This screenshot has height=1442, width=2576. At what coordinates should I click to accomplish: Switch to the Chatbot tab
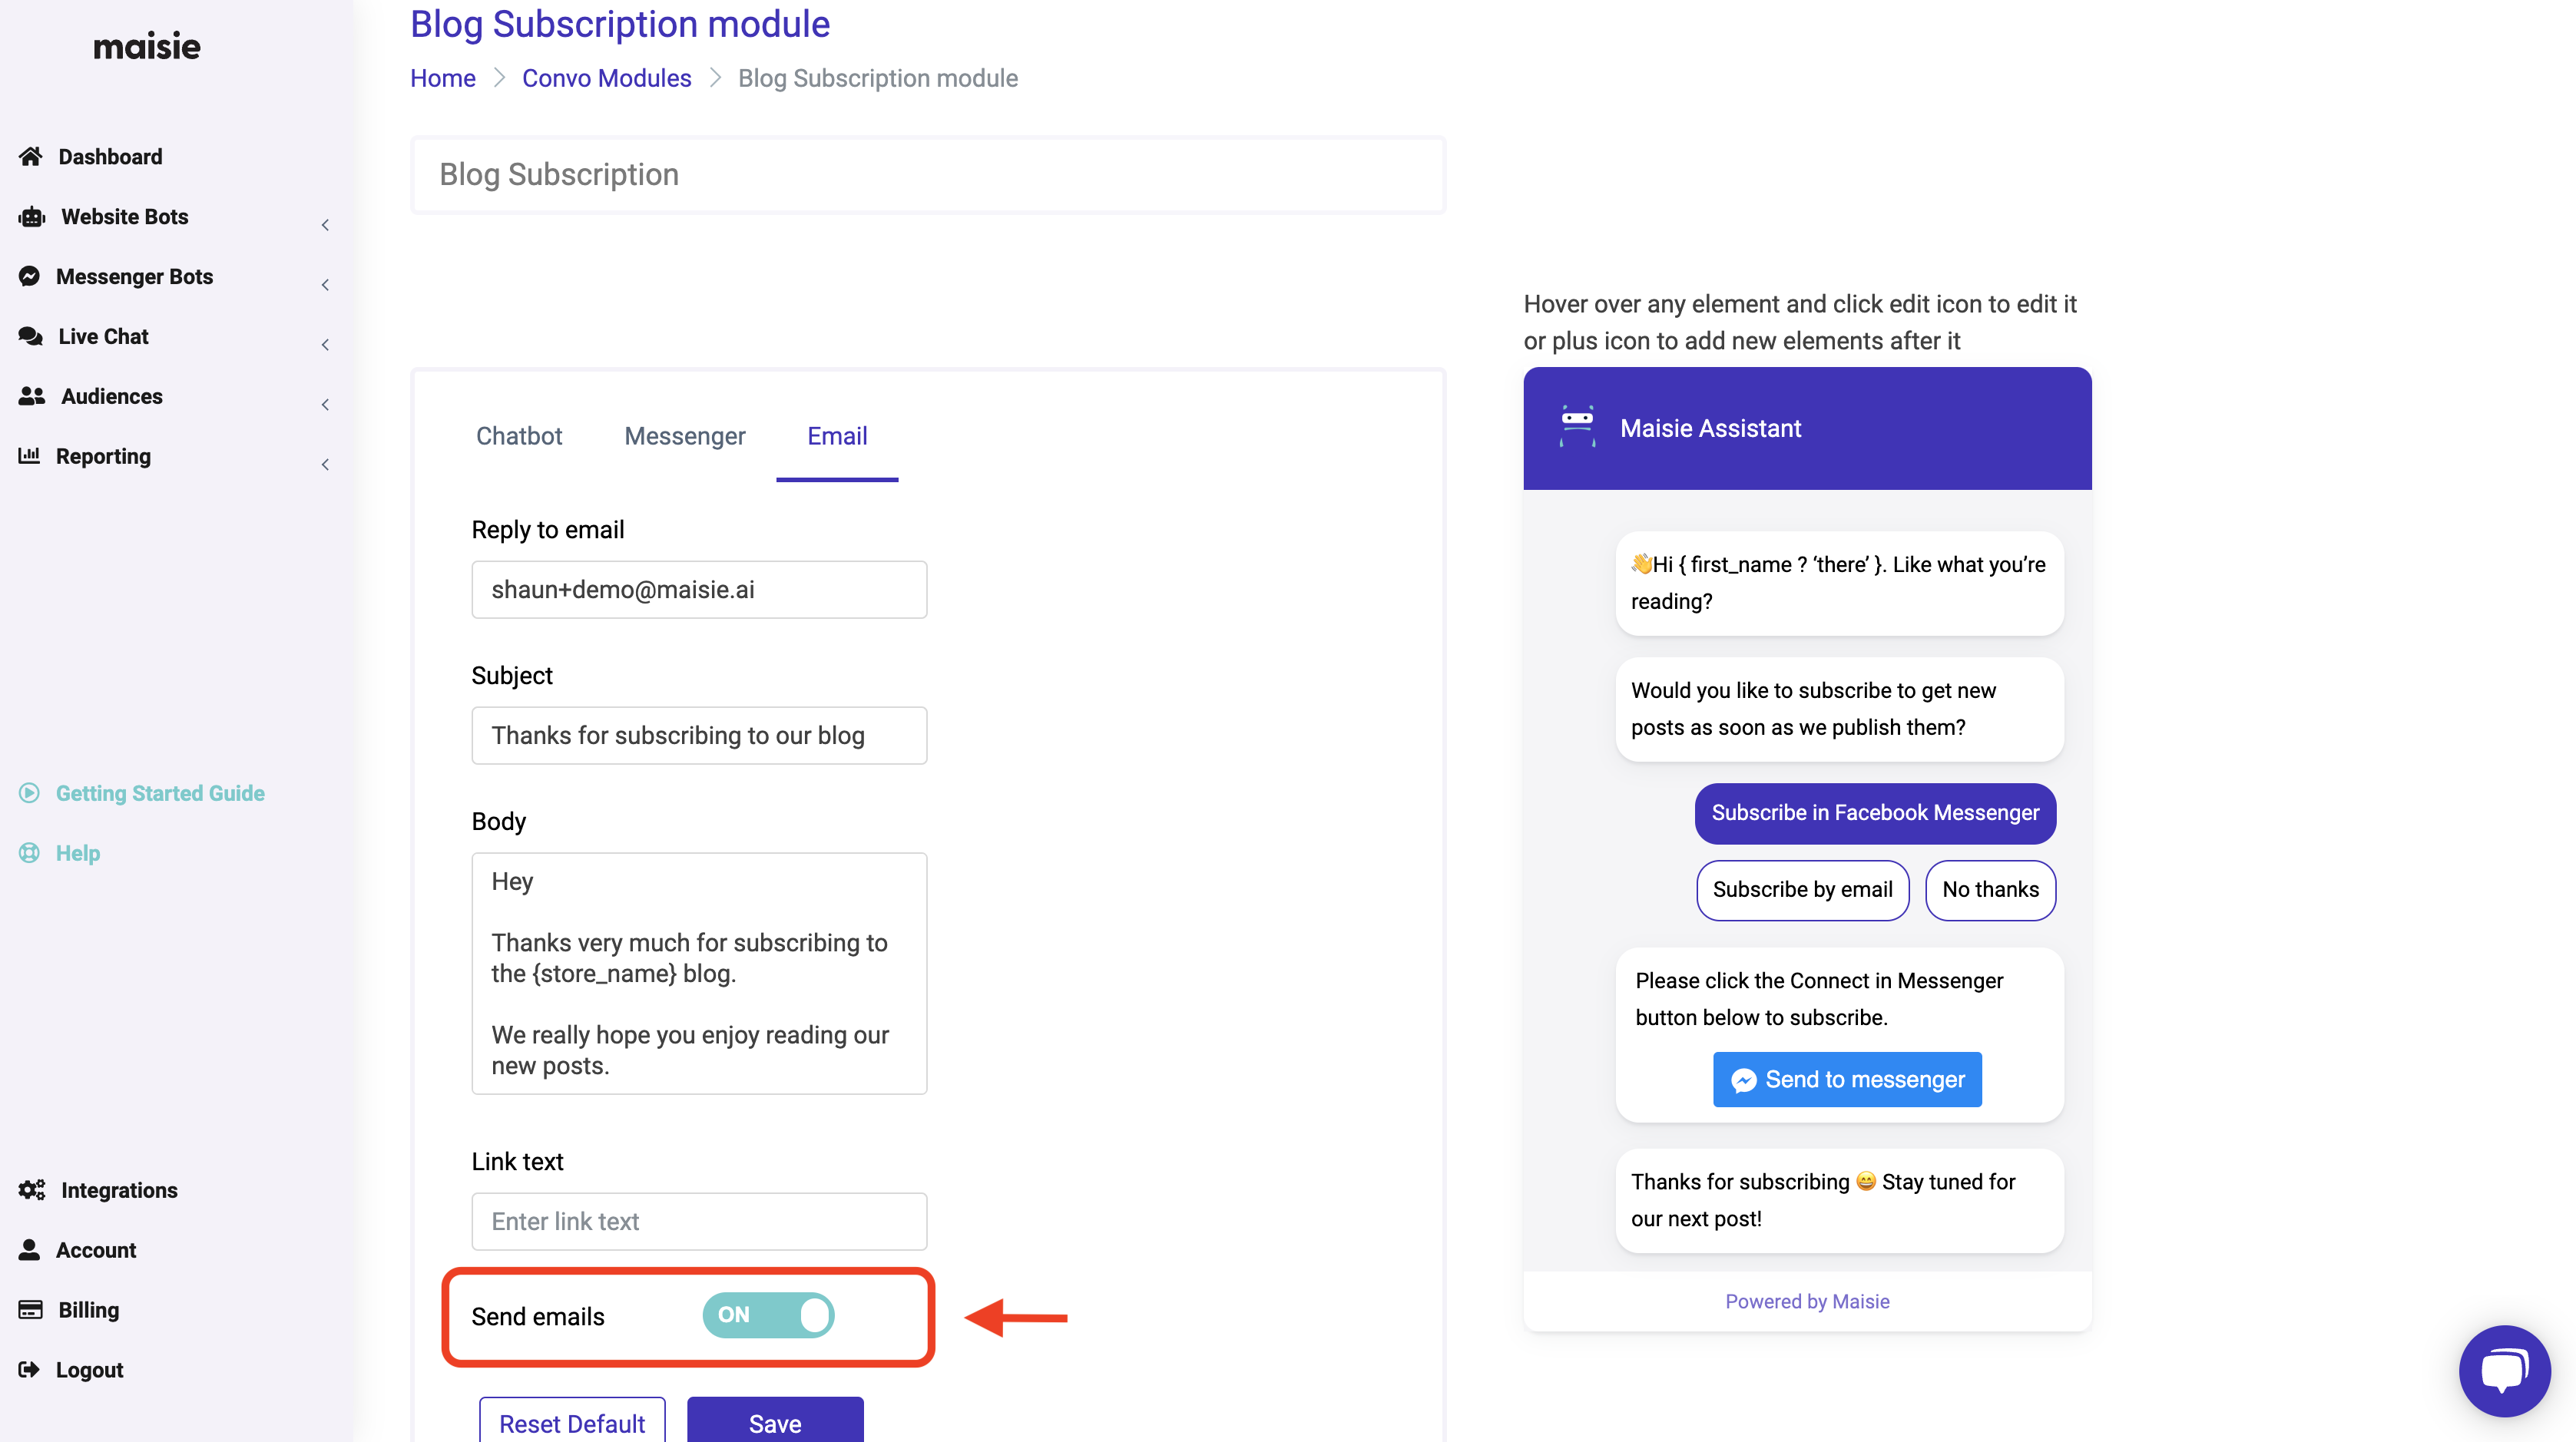(519, 436)
